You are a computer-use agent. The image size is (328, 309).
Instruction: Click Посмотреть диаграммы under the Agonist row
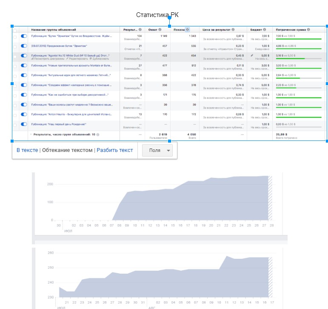[x=49, y=59]
